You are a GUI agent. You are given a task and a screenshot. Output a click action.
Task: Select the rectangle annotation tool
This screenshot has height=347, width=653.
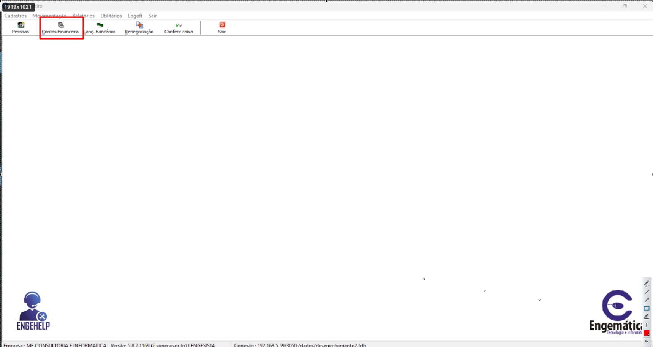point(647,308)
